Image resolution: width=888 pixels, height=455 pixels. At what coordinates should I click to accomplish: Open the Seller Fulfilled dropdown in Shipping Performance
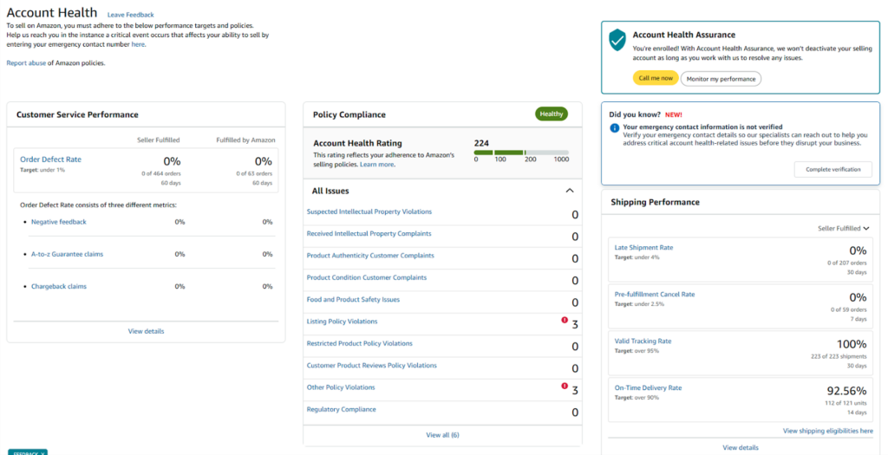pyautogui.click(x=843, y=228)
